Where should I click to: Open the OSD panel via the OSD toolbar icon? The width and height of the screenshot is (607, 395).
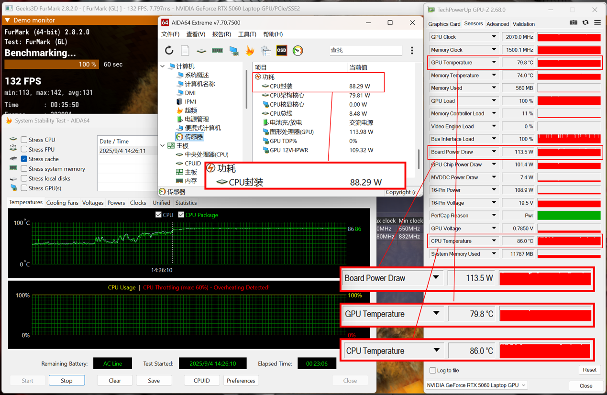[x=281, y=50]
